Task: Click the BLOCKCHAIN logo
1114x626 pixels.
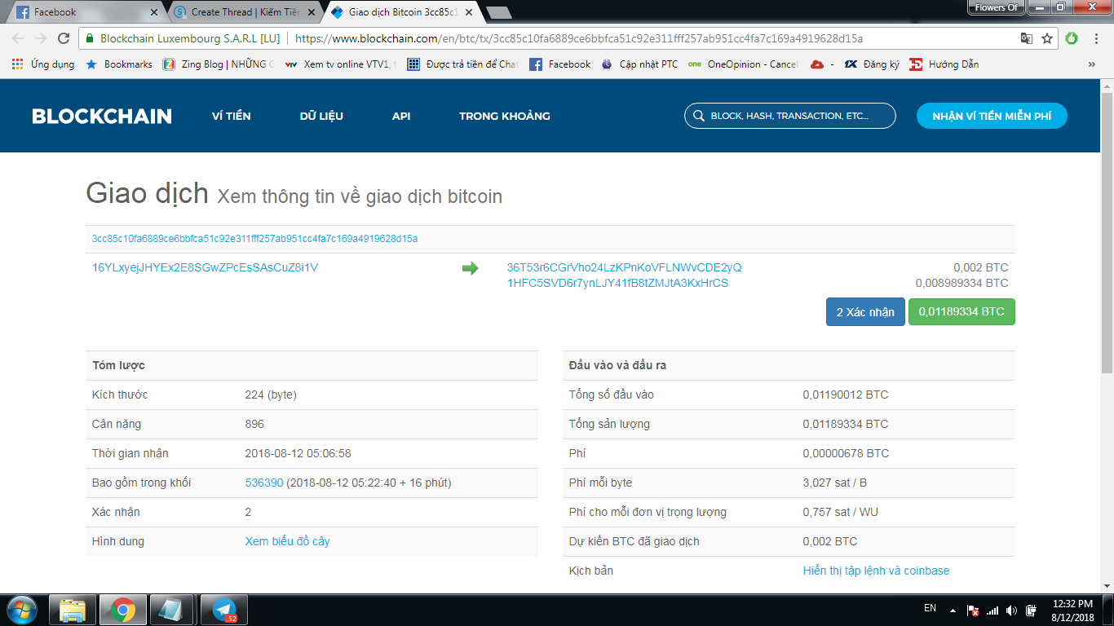Action: click(102, 116)
